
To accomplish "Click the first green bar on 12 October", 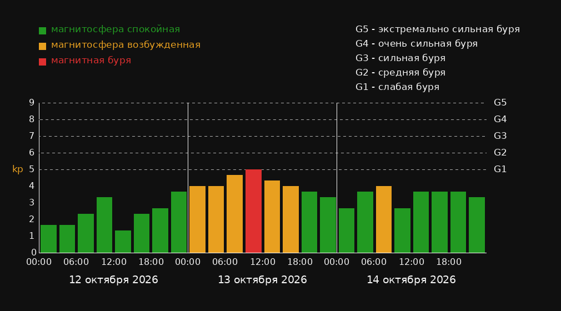I will 49,239.
